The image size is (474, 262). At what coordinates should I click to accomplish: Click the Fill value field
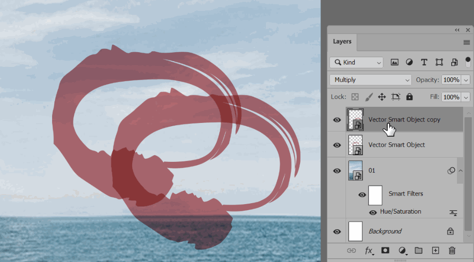(451, 97)
